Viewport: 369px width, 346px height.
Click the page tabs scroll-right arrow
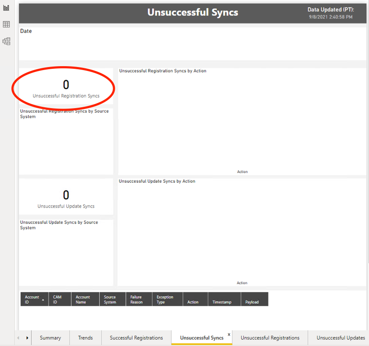click(27, 338)
